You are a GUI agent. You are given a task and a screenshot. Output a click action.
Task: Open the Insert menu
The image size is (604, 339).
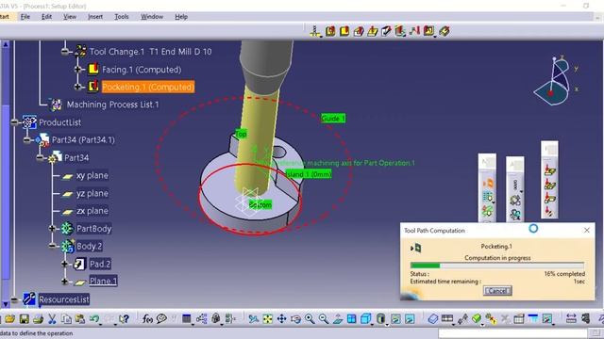point(95,17)
